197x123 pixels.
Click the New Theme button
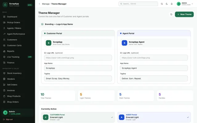point(184,14)
